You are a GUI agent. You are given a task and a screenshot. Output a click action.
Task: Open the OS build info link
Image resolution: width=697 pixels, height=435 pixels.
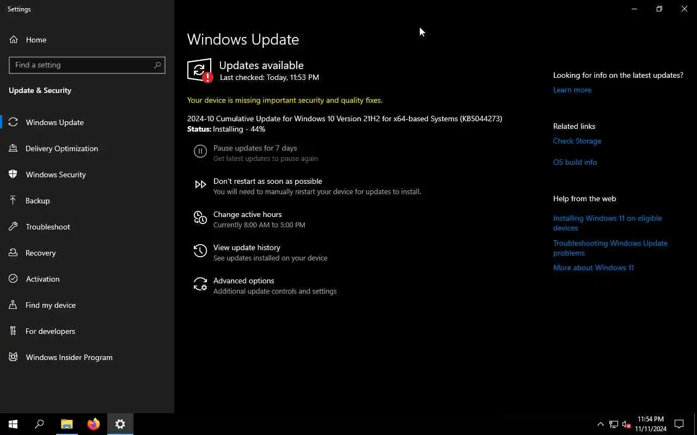575,162
